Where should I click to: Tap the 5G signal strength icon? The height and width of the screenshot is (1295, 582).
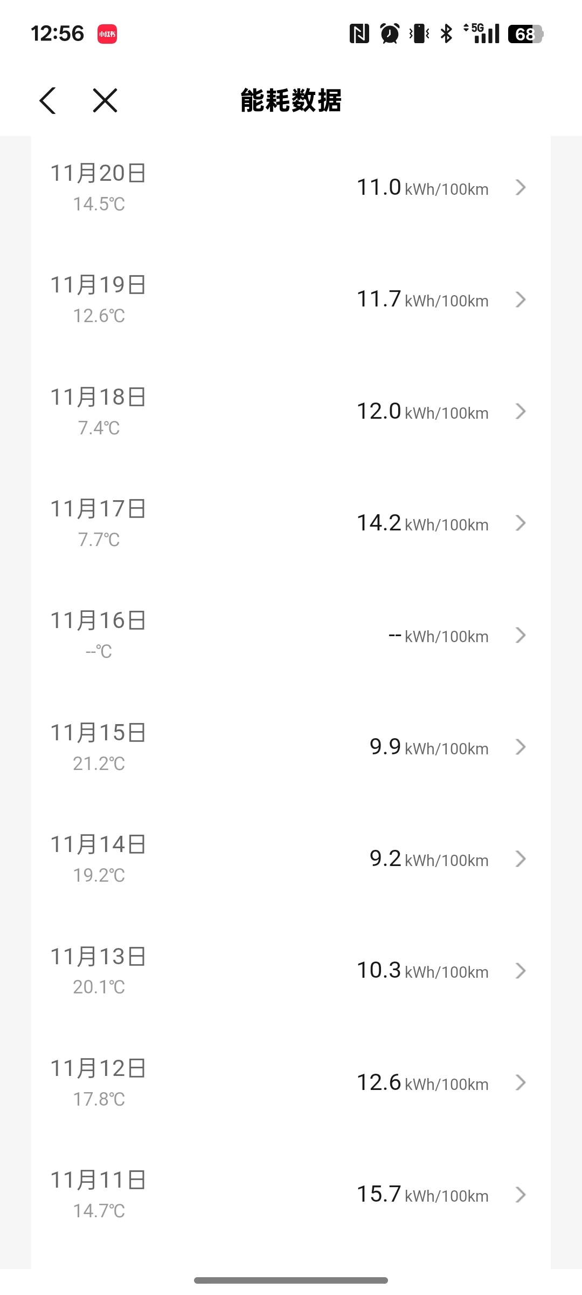click(482, 33)
